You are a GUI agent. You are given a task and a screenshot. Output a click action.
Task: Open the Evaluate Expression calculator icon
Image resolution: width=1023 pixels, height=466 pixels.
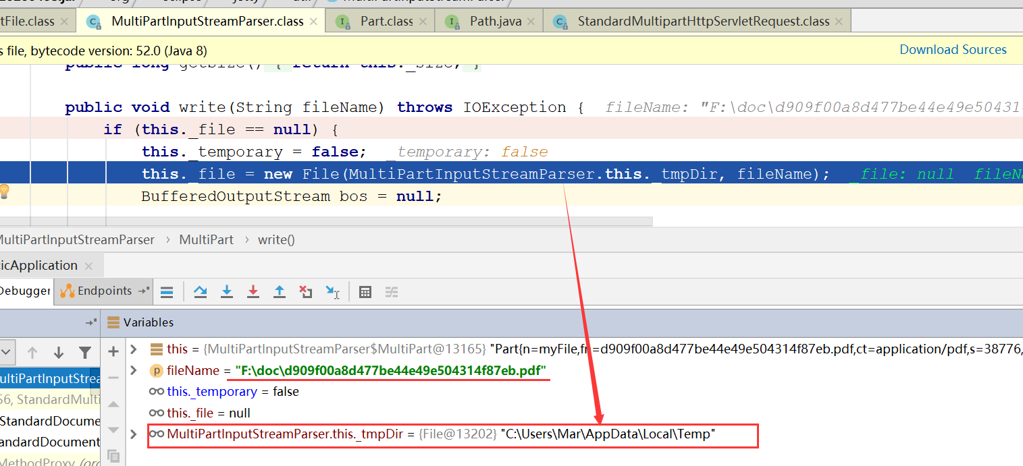click(x=365, y=292)
